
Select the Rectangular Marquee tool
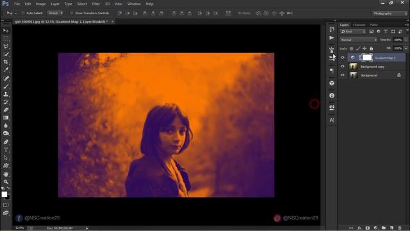point(6,38)
